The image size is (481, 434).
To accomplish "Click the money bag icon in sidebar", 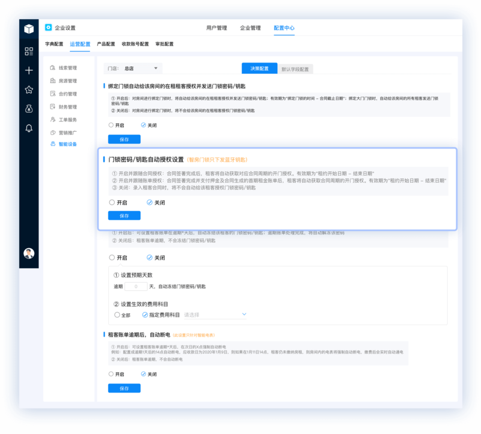I will pos(29,109).
